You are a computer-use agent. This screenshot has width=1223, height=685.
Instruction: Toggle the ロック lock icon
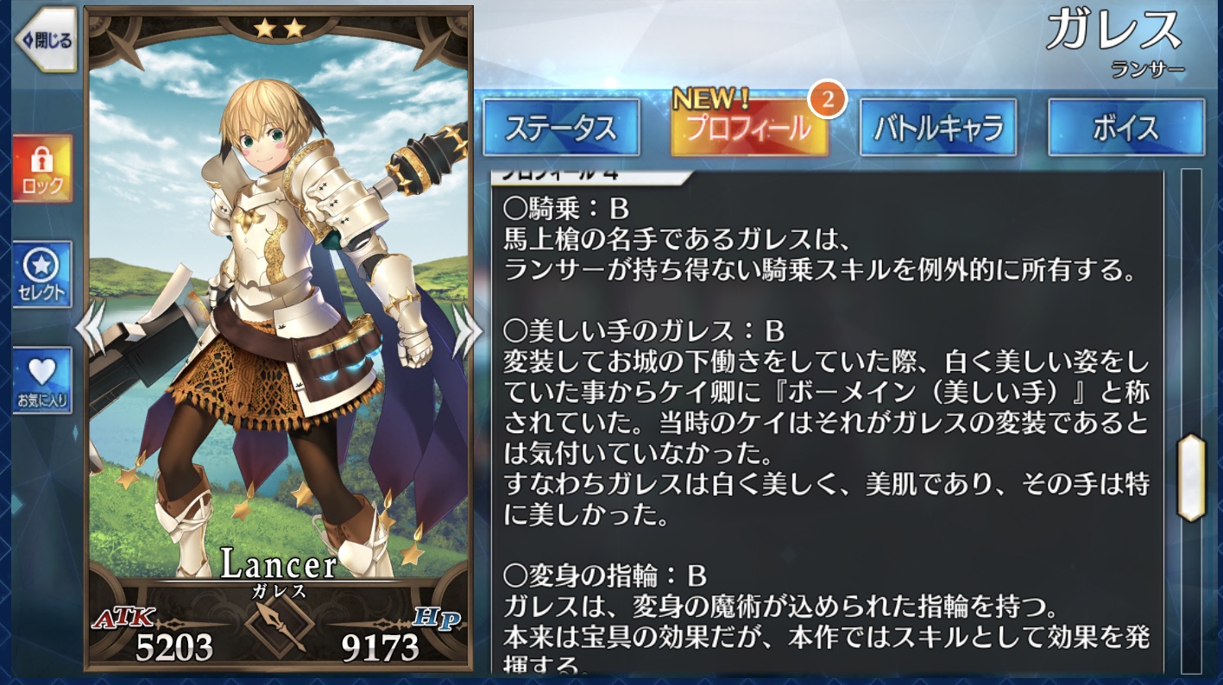(x=43, y=168)
